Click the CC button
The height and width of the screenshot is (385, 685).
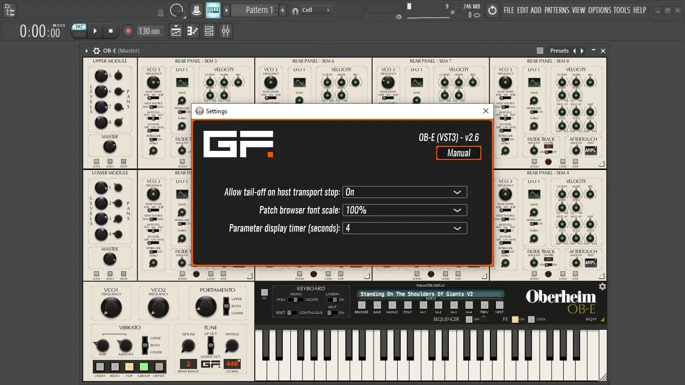(x=264, y=292)
